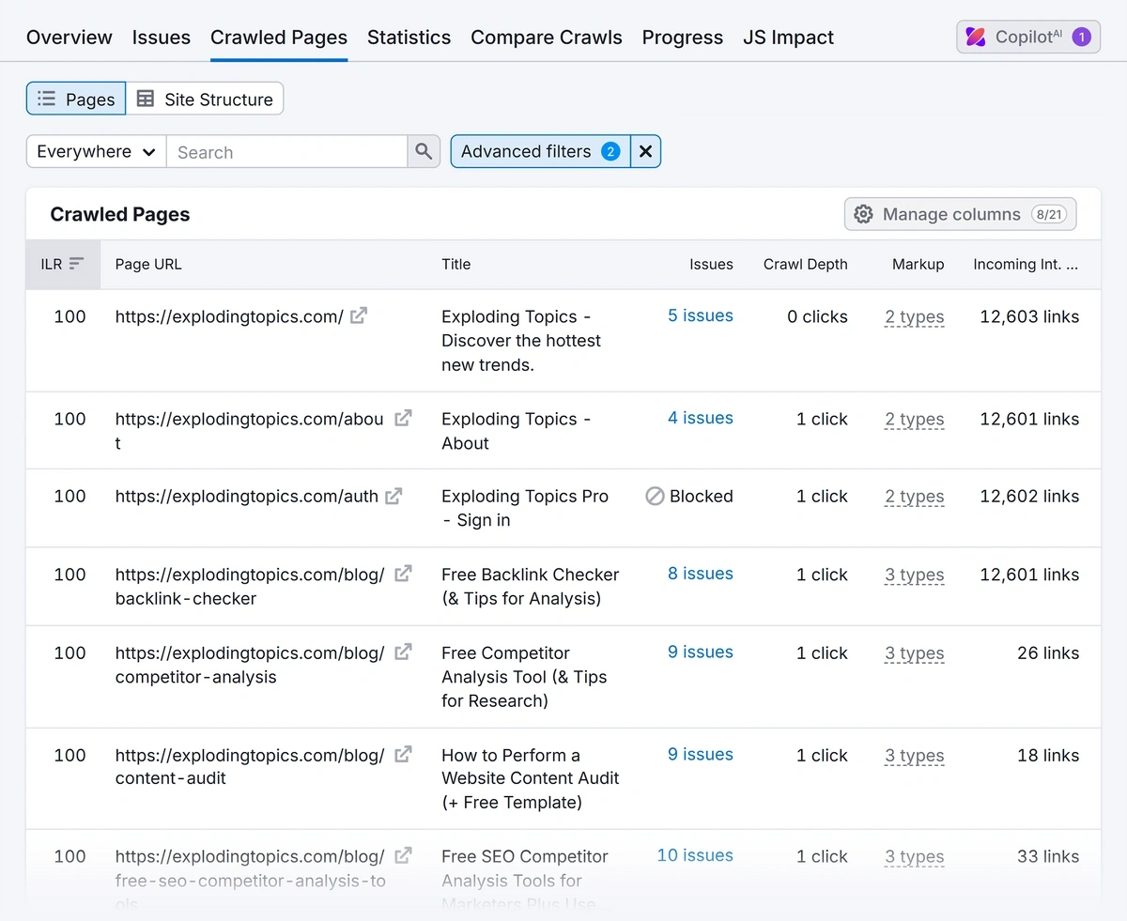Open the Copilot AI button
This screenshot has width=1127, height=921.
coord(1028,38)
